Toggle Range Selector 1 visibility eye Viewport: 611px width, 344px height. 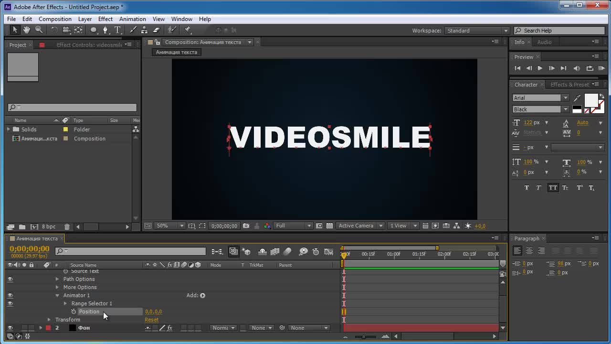tap(10, 303)
